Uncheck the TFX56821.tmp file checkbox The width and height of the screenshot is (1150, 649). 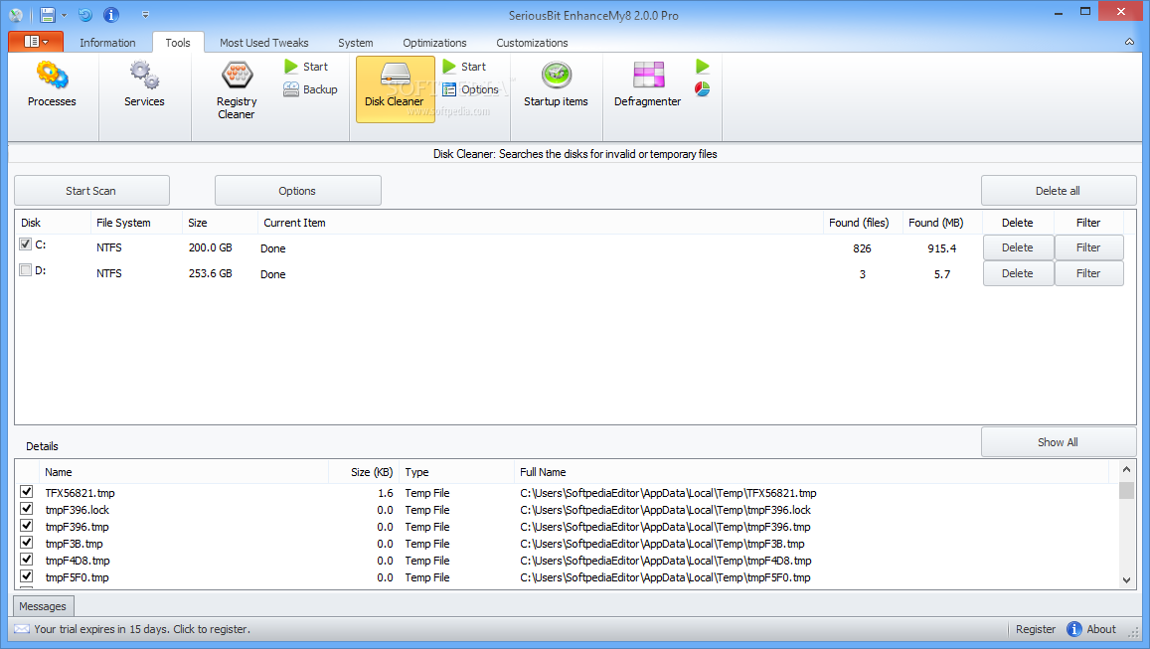27,491
